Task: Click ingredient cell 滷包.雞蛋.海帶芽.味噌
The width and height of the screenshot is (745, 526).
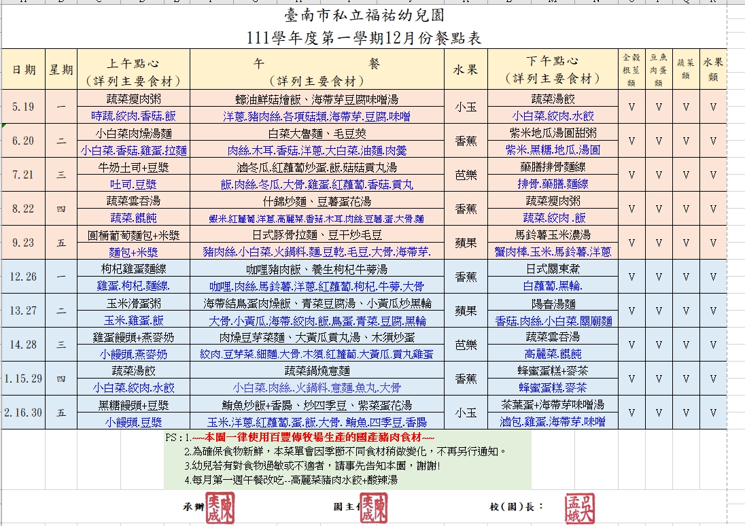Action: tap(553, 421)
